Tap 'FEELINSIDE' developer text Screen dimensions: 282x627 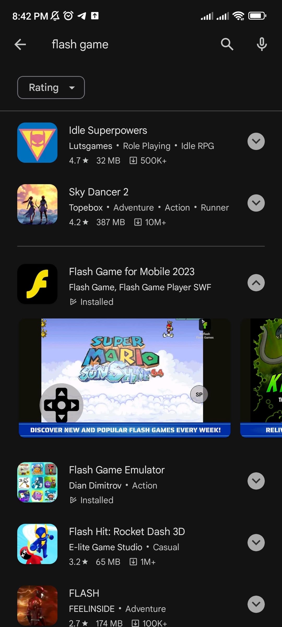tap(92, 609)
